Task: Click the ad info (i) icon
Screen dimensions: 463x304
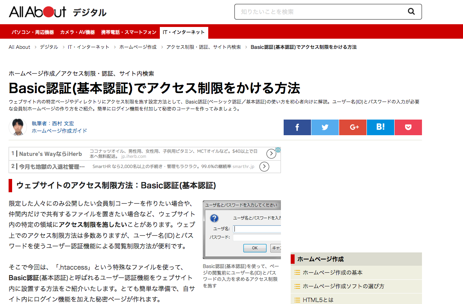Action: 277,150
